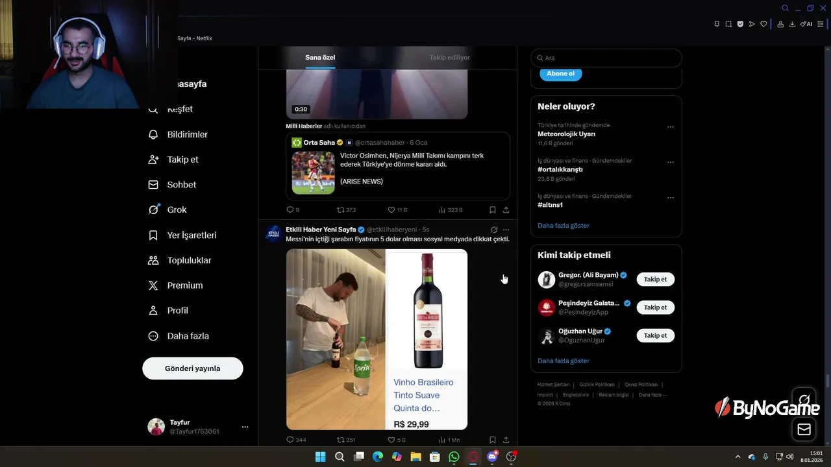
Task: Click the Gönderi yayınla button
Action: tap(193, 368)
